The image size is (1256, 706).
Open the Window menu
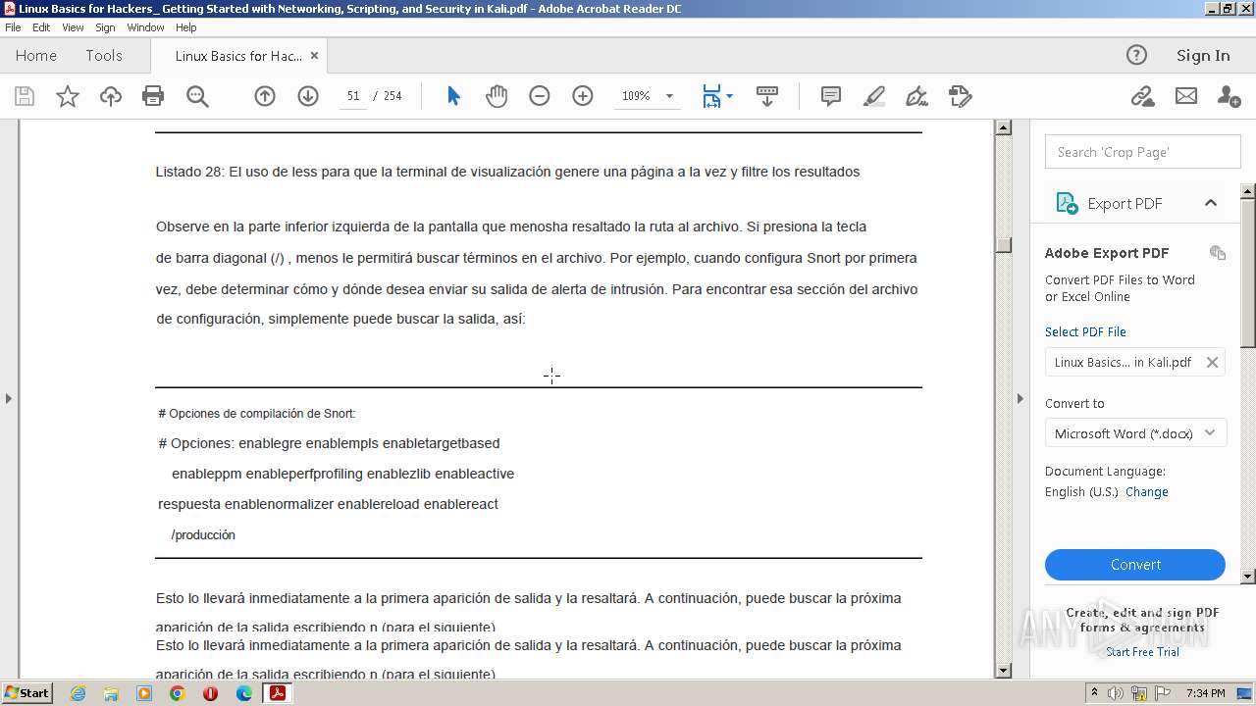coord(145,27)
